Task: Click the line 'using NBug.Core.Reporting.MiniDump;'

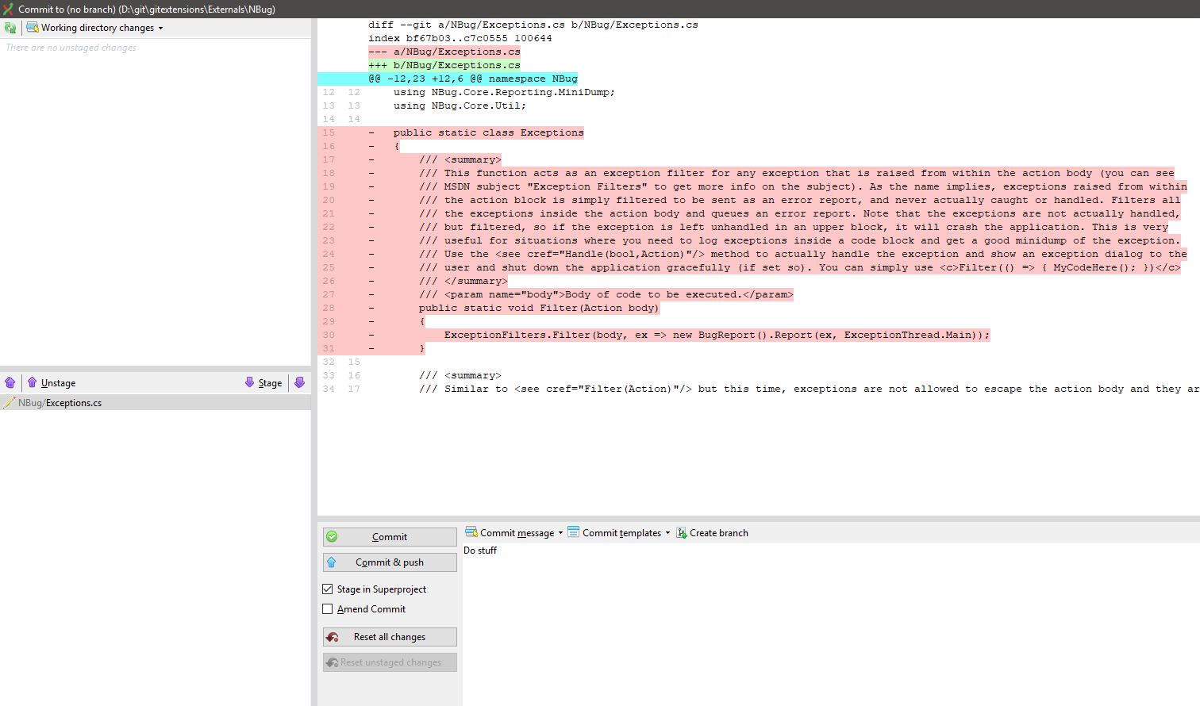Action: click(x=504, y=92)
